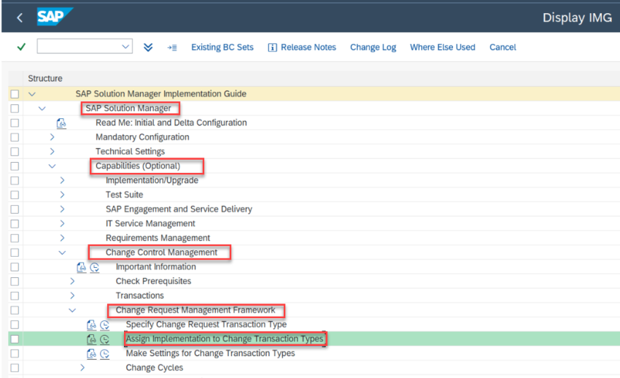Open documentation icon for Important Information

tap(81, 267)
